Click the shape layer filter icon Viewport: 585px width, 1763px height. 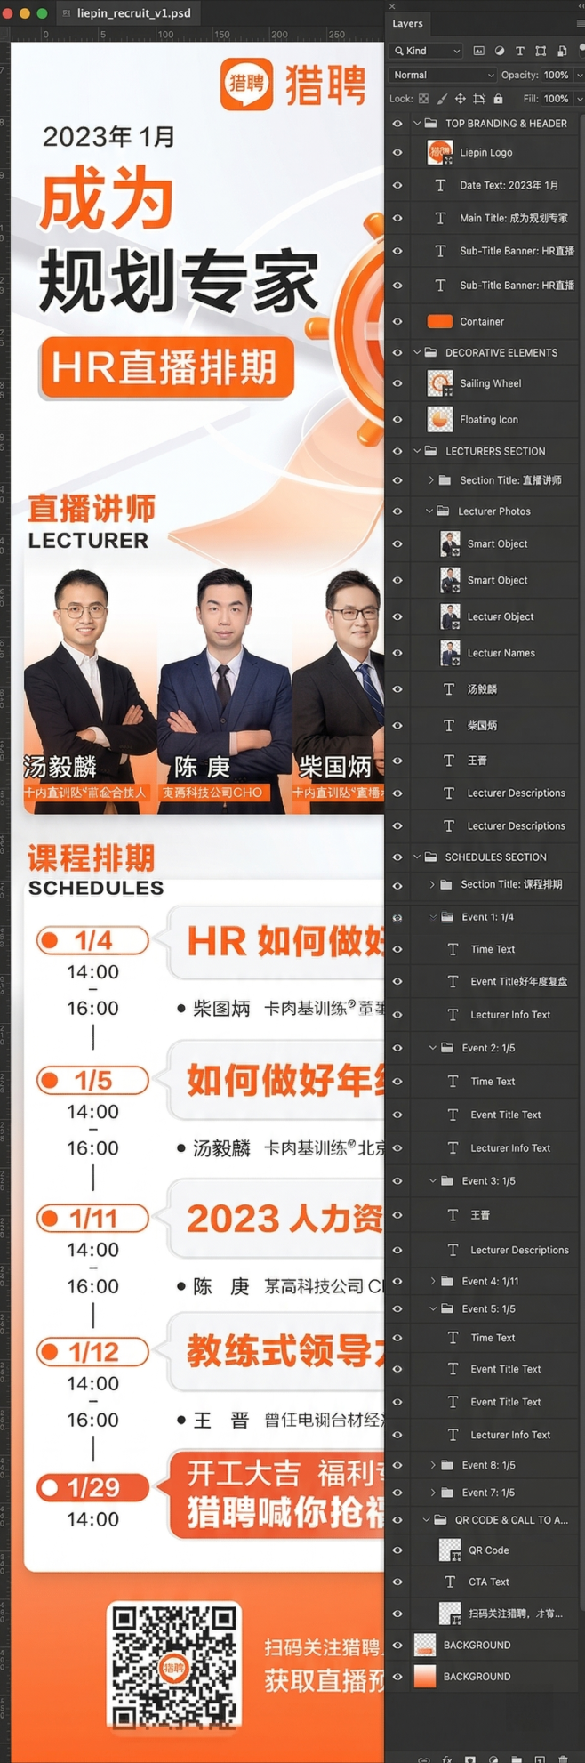(x=541, y=51)
